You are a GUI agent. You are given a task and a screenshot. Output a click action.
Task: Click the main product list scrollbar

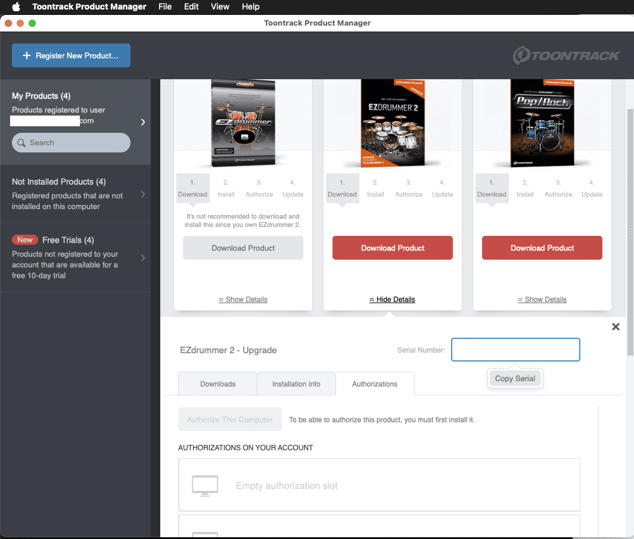(x=630, y=232)
